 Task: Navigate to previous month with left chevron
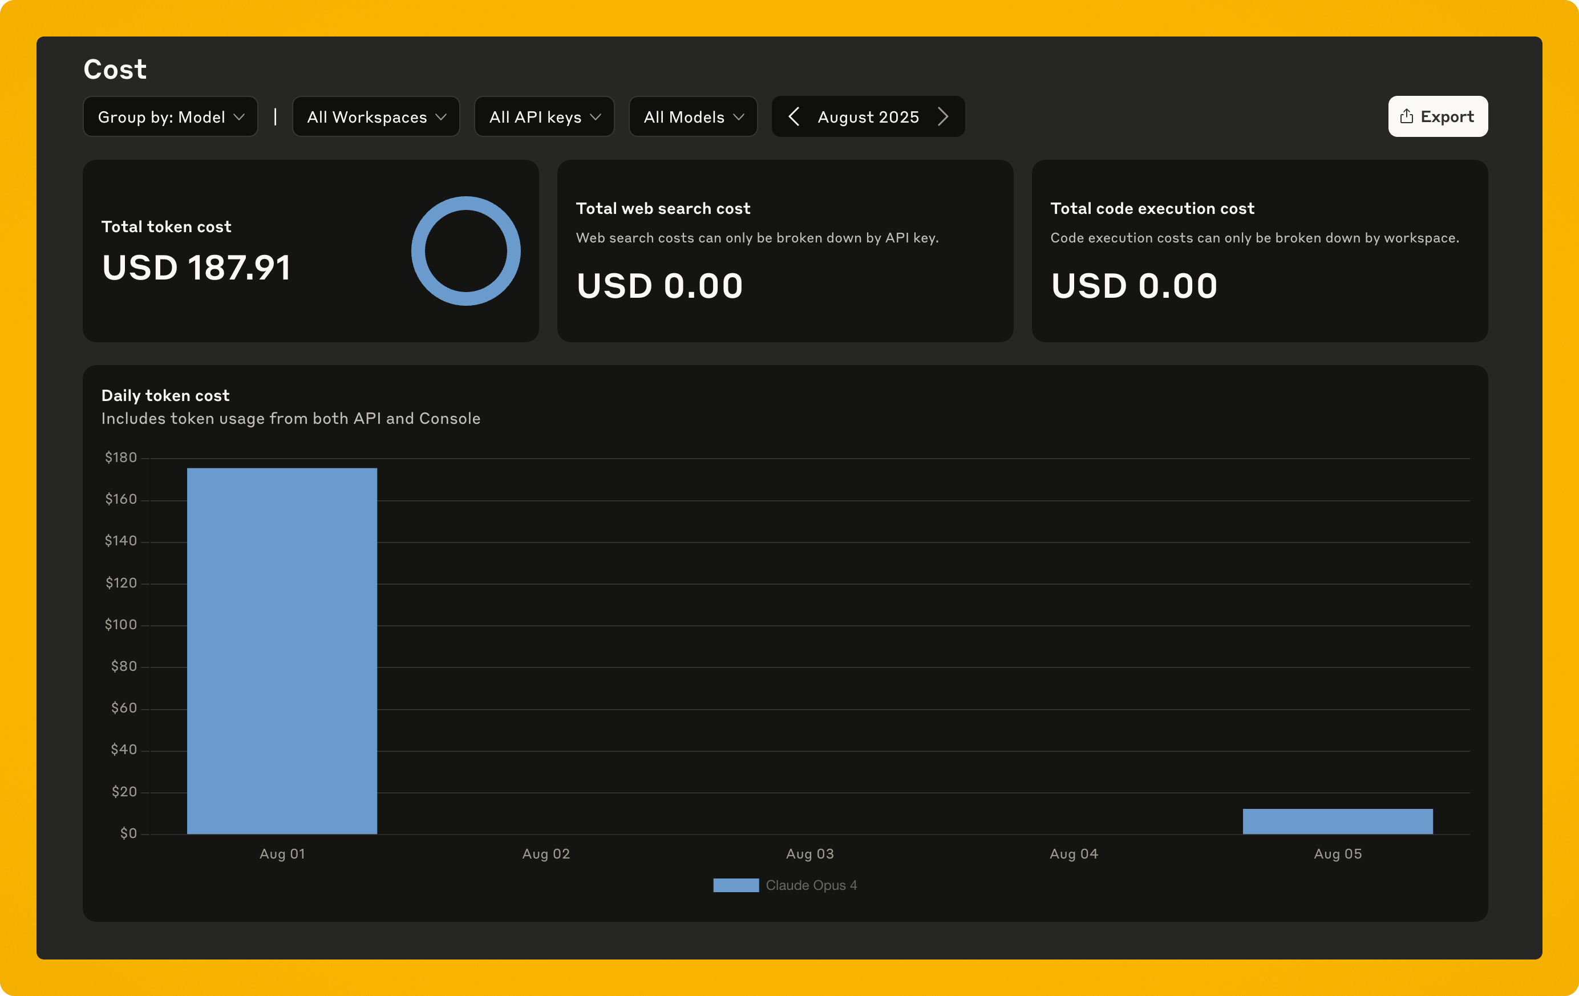click(x=793, y=116)
